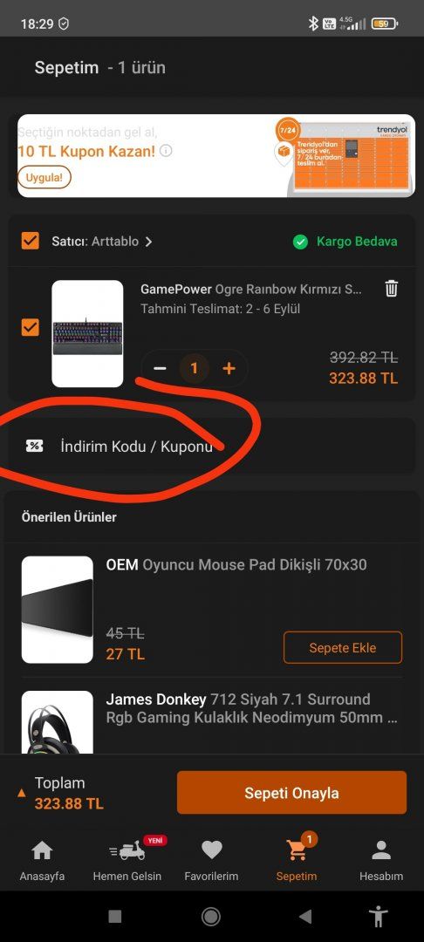Uncheck the GamePower product checkbox
424x942 pixels.
(30, 327)
